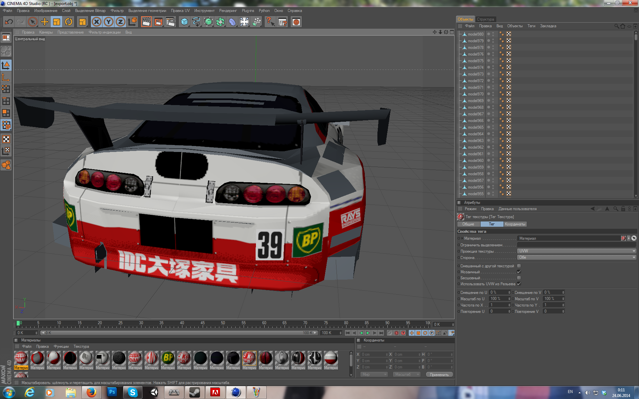This screenshot has width=639, height=399.
Task: Open the array modeling objects icon
Action: pos(220,22)
